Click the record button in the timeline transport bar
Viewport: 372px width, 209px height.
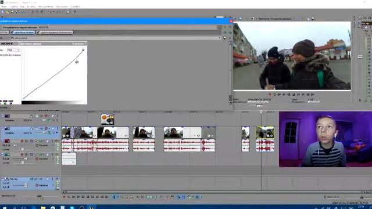(x=64, y=197)
